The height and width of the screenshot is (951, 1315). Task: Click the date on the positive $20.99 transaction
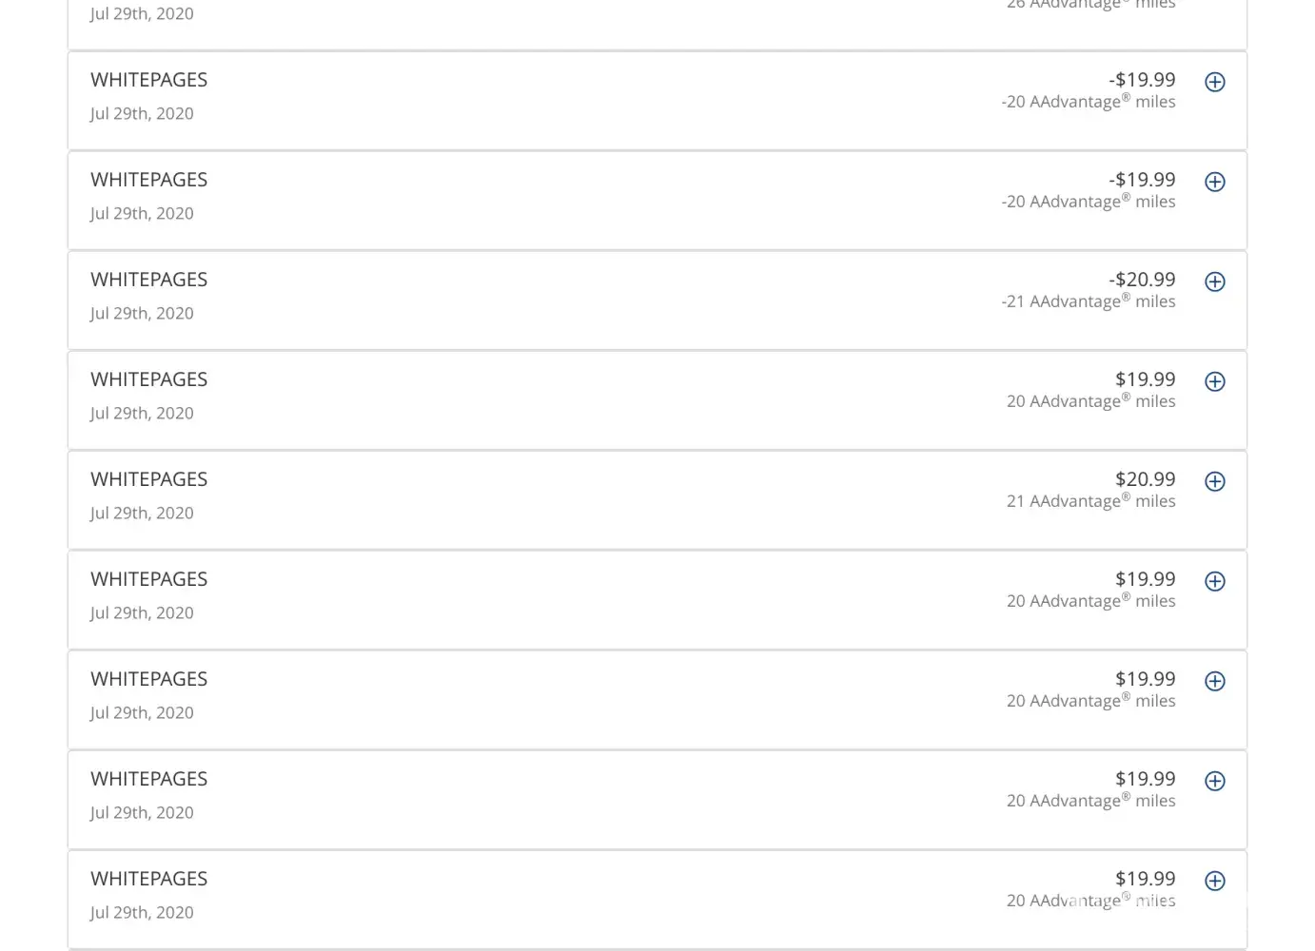click(142, 513)
